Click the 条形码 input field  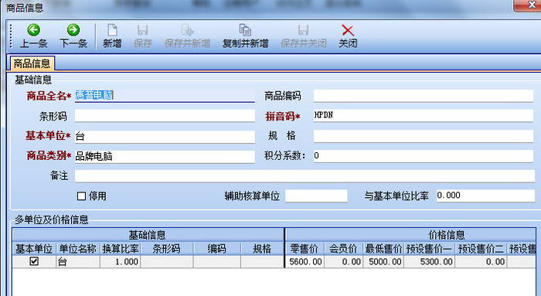click(x=165, y=116)
